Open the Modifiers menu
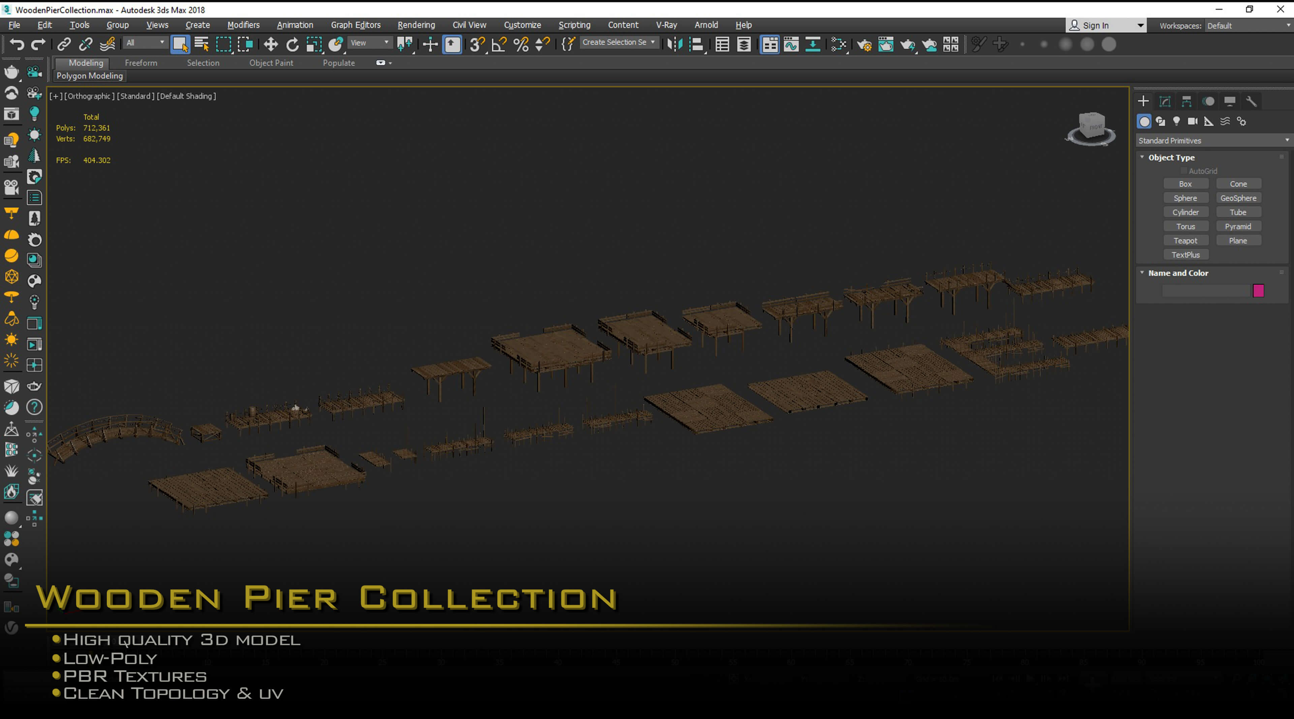The image size is (1294, 719). tap(243, 25)
